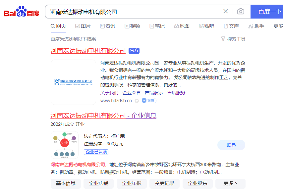Open the 产品演示 sublink
Image resolution: width=283 pixels, height=191 pixels.
154,93
